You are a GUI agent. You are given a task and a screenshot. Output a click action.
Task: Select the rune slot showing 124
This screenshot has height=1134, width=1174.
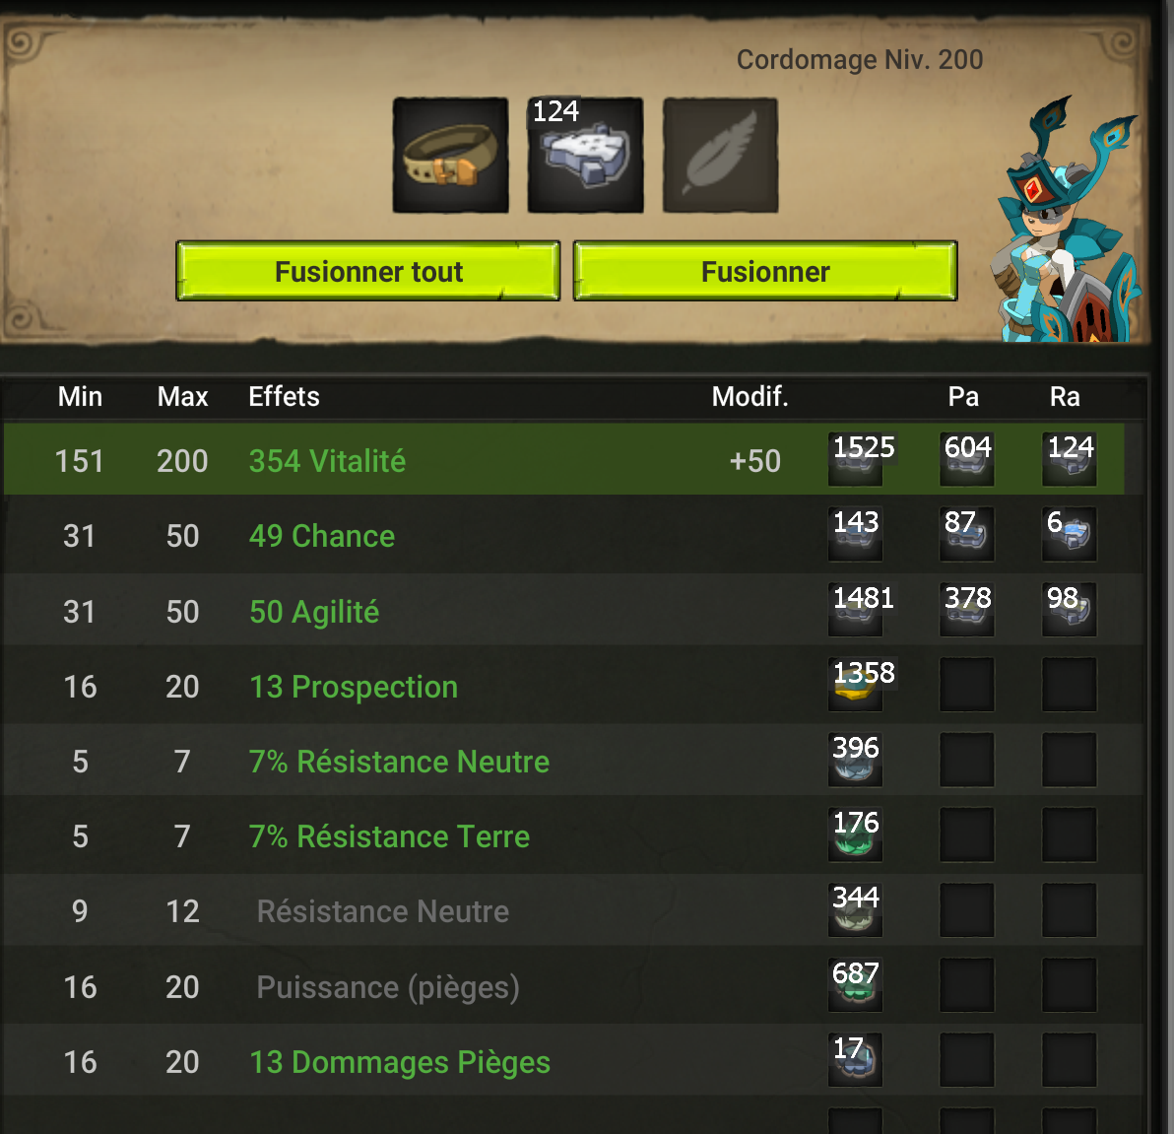(585, 155)
